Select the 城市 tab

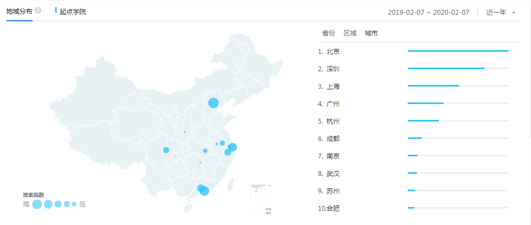(371, 33)
